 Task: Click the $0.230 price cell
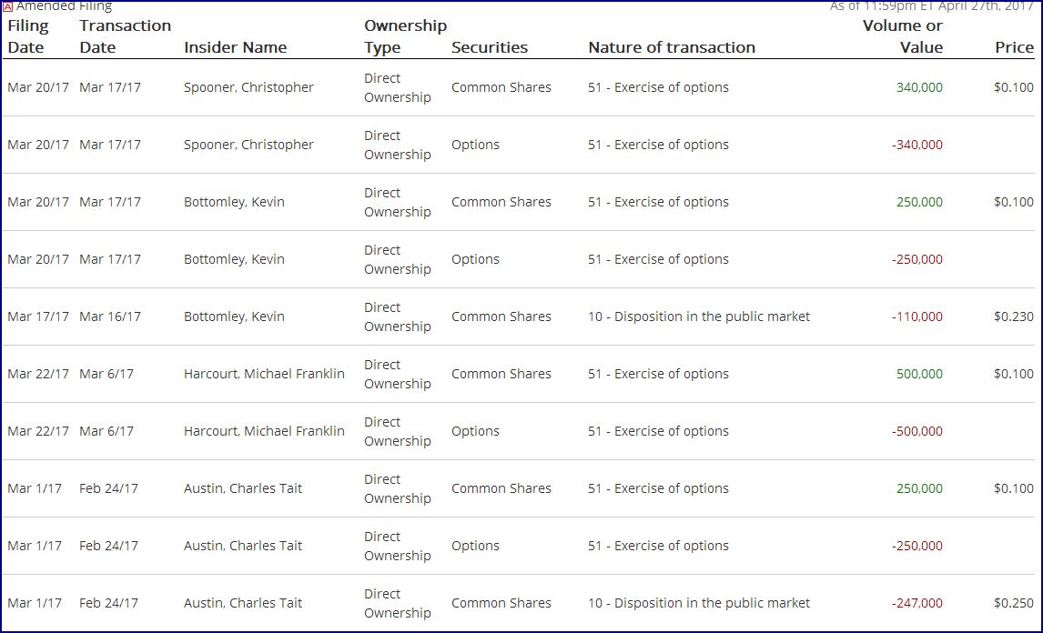(x=1013, y=317)
